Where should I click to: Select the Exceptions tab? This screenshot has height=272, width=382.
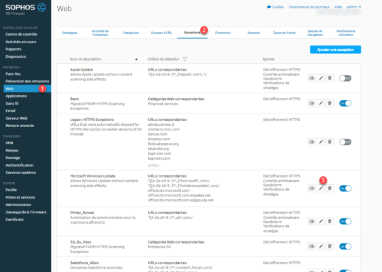click(x=192, y=33)
